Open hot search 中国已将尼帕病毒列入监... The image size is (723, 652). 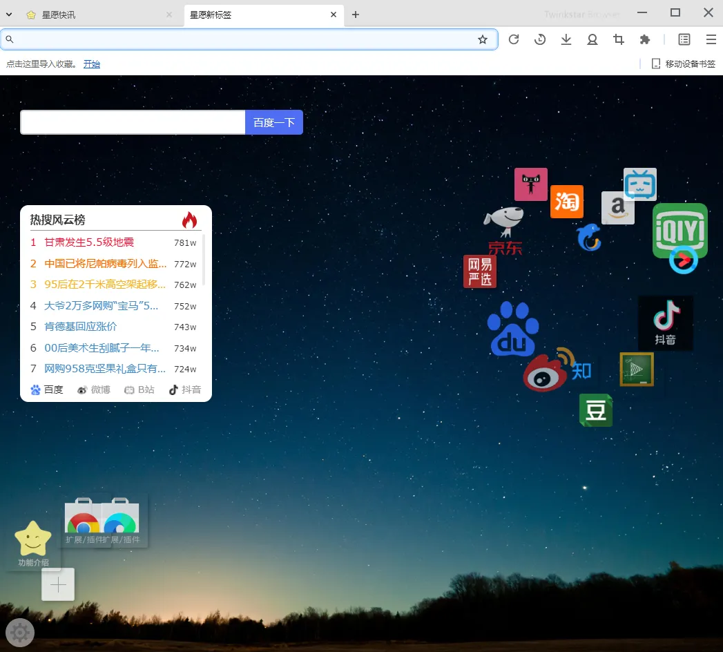105,263
